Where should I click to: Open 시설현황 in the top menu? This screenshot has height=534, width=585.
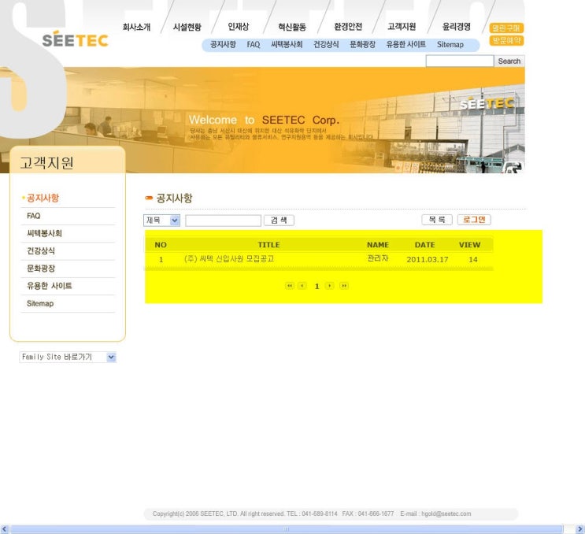(187, 27)
